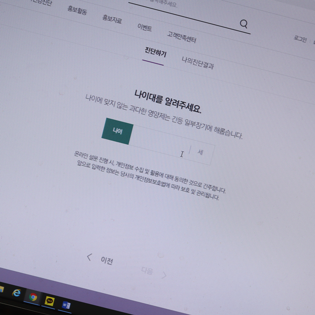The height and width of the screenshot is (315, 315).
Task: Open the 이벤트 menu
Action: 144,27
